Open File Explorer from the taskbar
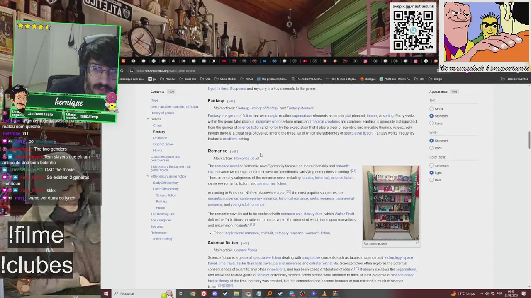 click(x=236, y=293)
